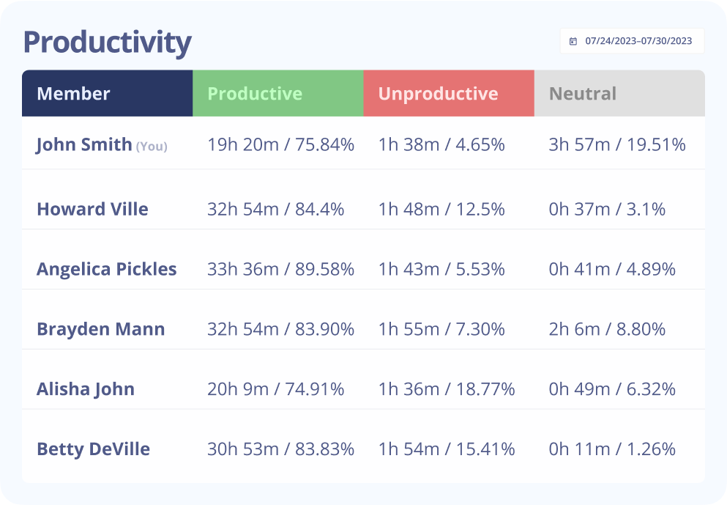
Task: Open Betty DeVille's member entry
Action: (x=93, y=449)
